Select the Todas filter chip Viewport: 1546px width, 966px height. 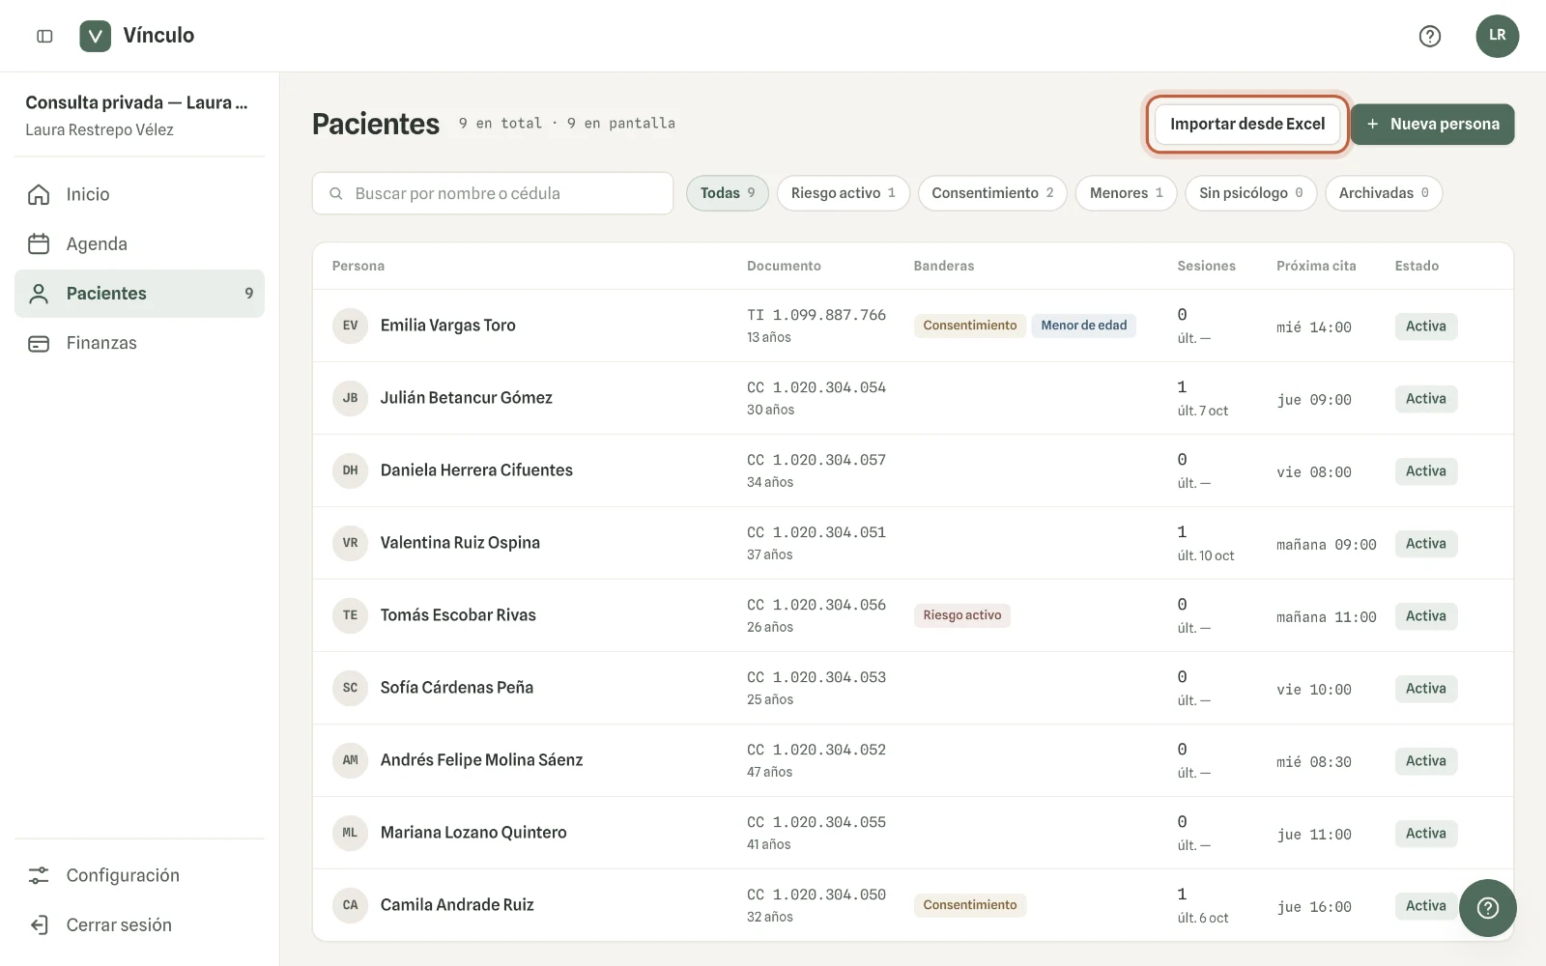[728, 193]
